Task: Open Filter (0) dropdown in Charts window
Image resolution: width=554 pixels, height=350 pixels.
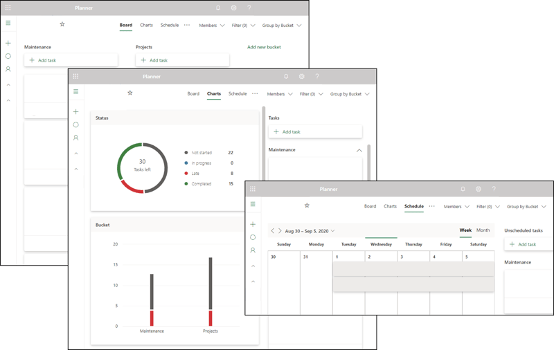Action: pyautogui.click(x=311, y=94)
